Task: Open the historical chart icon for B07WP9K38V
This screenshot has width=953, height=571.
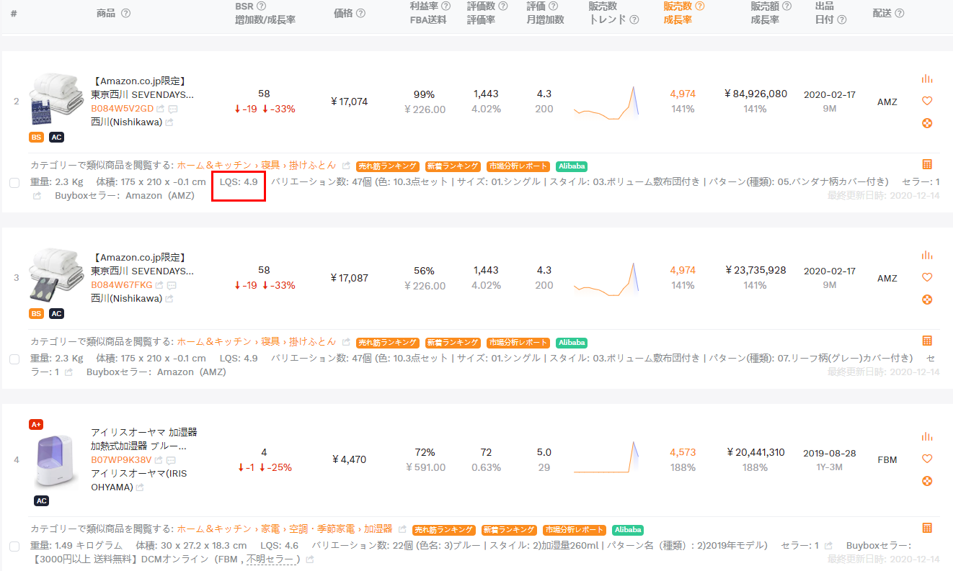Action: click(927, 436)
